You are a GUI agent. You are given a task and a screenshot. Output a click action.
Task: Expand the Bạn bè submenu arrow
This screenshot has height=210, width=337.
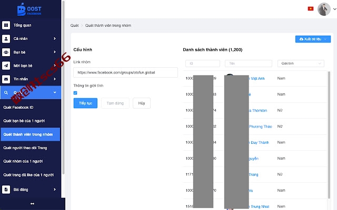pyautogui.click(x=55, y=52)
